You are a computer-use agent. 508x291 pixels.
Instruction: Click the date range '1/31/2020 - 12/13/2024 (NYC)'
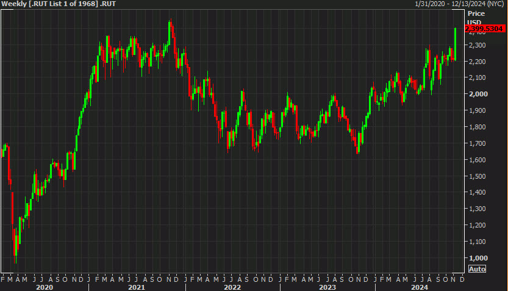[x=459, y=4]
